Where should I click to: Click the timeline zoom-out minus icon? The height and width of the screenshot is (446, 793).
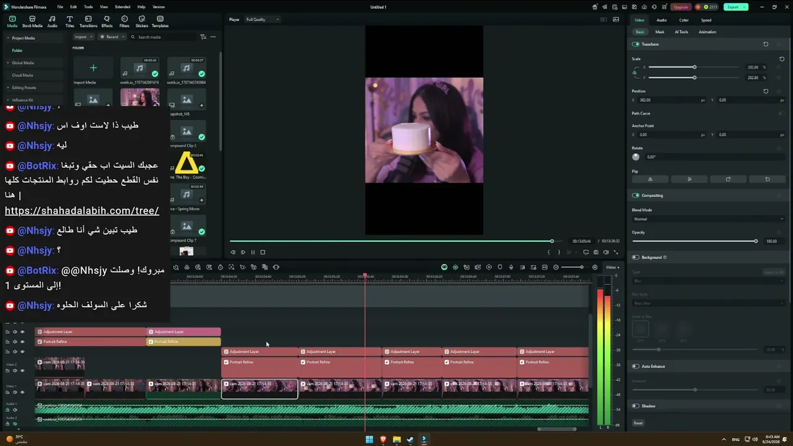tap(556, 268)
